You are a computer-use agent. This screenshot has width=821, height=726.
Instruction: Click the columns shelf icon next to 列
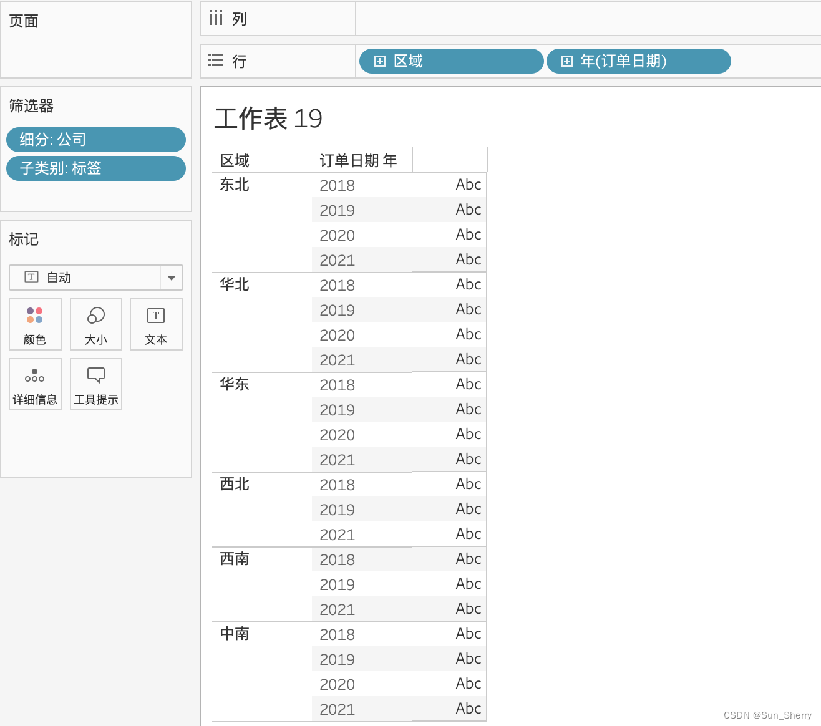pyautogui.click(x=216, y=18)
